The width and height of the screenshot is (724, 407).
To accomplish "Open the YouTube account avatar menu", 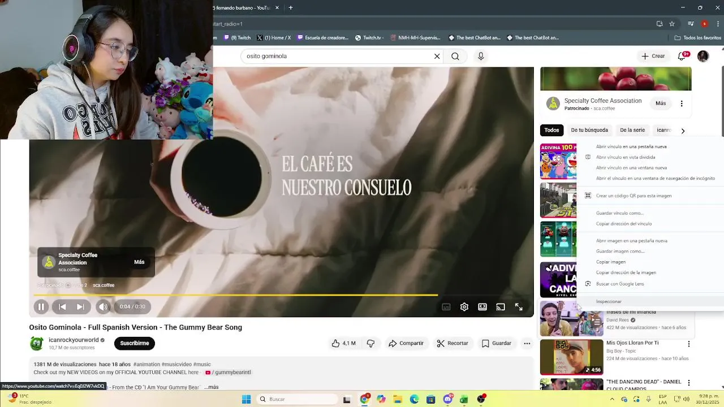I will click(703, 56).
